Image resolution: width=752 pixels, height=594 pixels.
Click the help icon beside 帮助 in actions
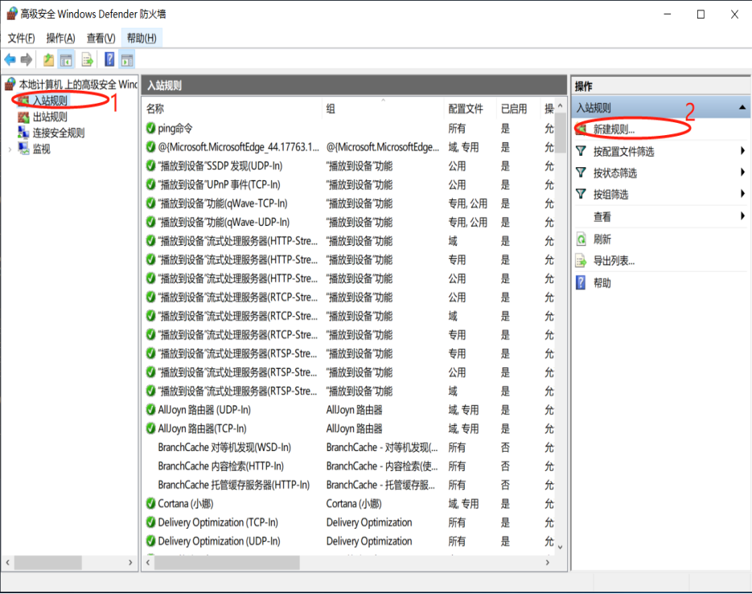pyautogui.click(x=581, y=283)
